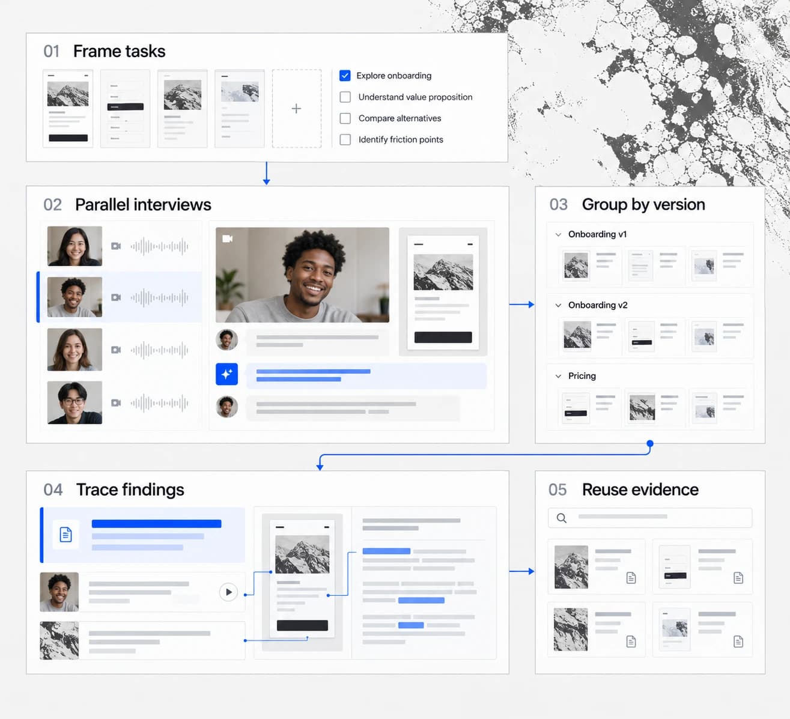Open the document icon on the dark-button frame evidence card
The height and width of the screenshot is (719, 790).
(x=738, y=578)
